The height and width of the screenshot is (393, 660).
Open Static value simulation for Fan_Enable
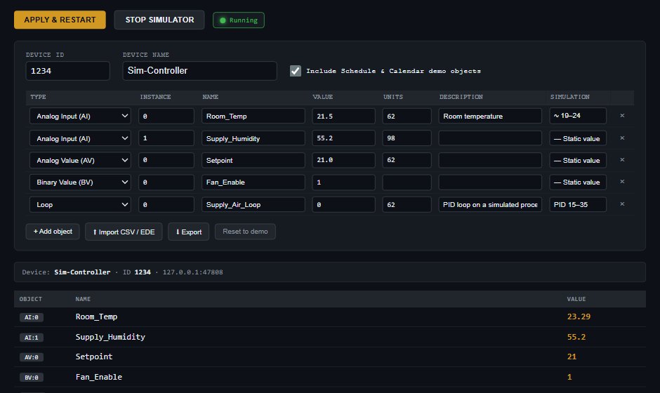click(577, 182)
